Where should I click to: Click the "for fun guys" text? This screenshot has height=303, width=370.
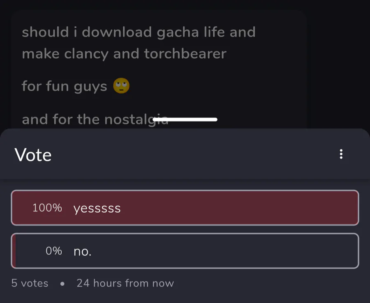(x=64, y=87)
